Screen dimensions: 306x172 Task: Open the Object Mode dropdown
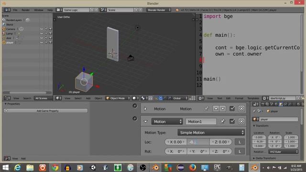[118, 98]
